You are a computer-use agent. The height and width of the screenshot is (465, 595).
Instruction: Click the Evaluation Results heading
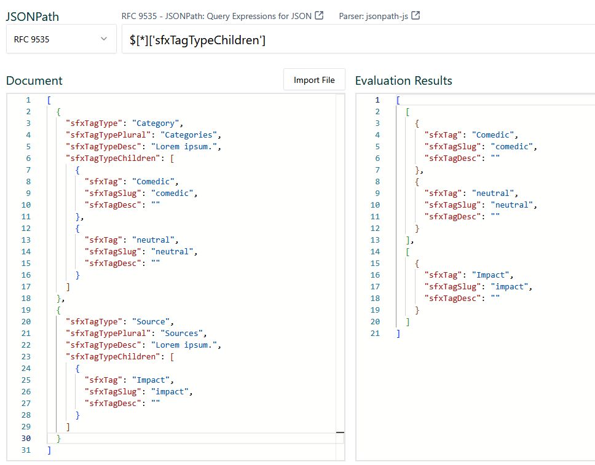point(403,80)
